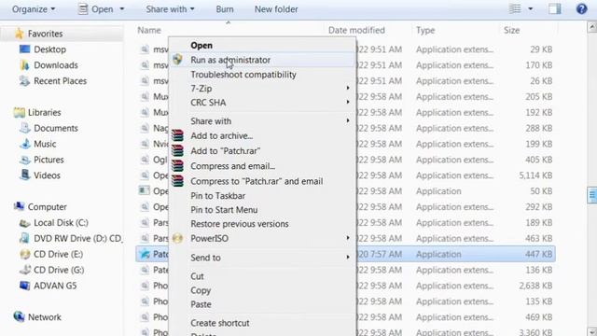Open the Share with toolbar dropdown
The height and width of the screenshot is (336, 597).
170,9
